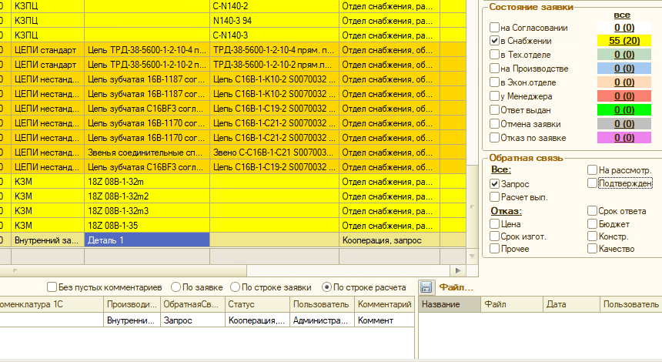Screen dimensions: 662x362
Task: Click the 'Все:' feedback link
Action: 500,169
